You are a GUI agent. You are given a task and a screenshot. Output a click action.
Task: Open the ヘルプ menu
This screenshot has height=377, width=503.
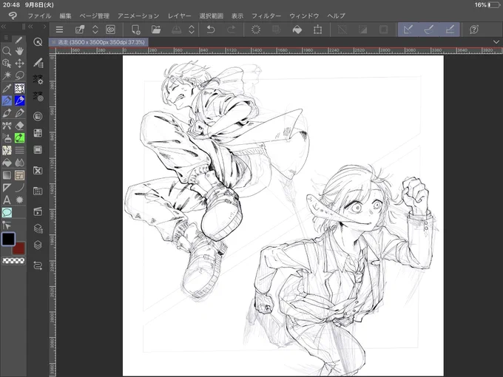click(336, 16)
